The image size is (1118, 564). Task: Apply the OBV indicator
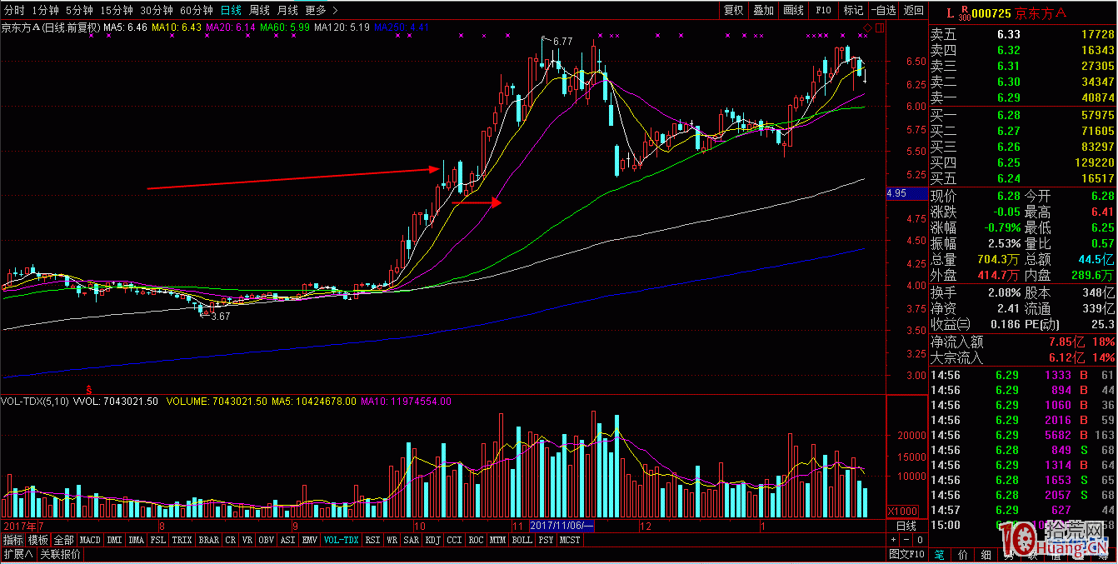267,540
